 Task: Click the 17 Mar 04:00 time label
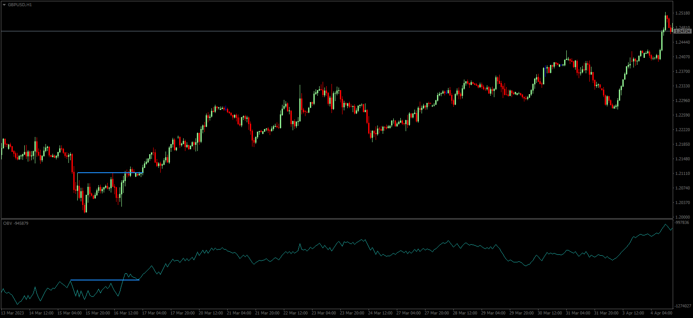click(154, 313)
